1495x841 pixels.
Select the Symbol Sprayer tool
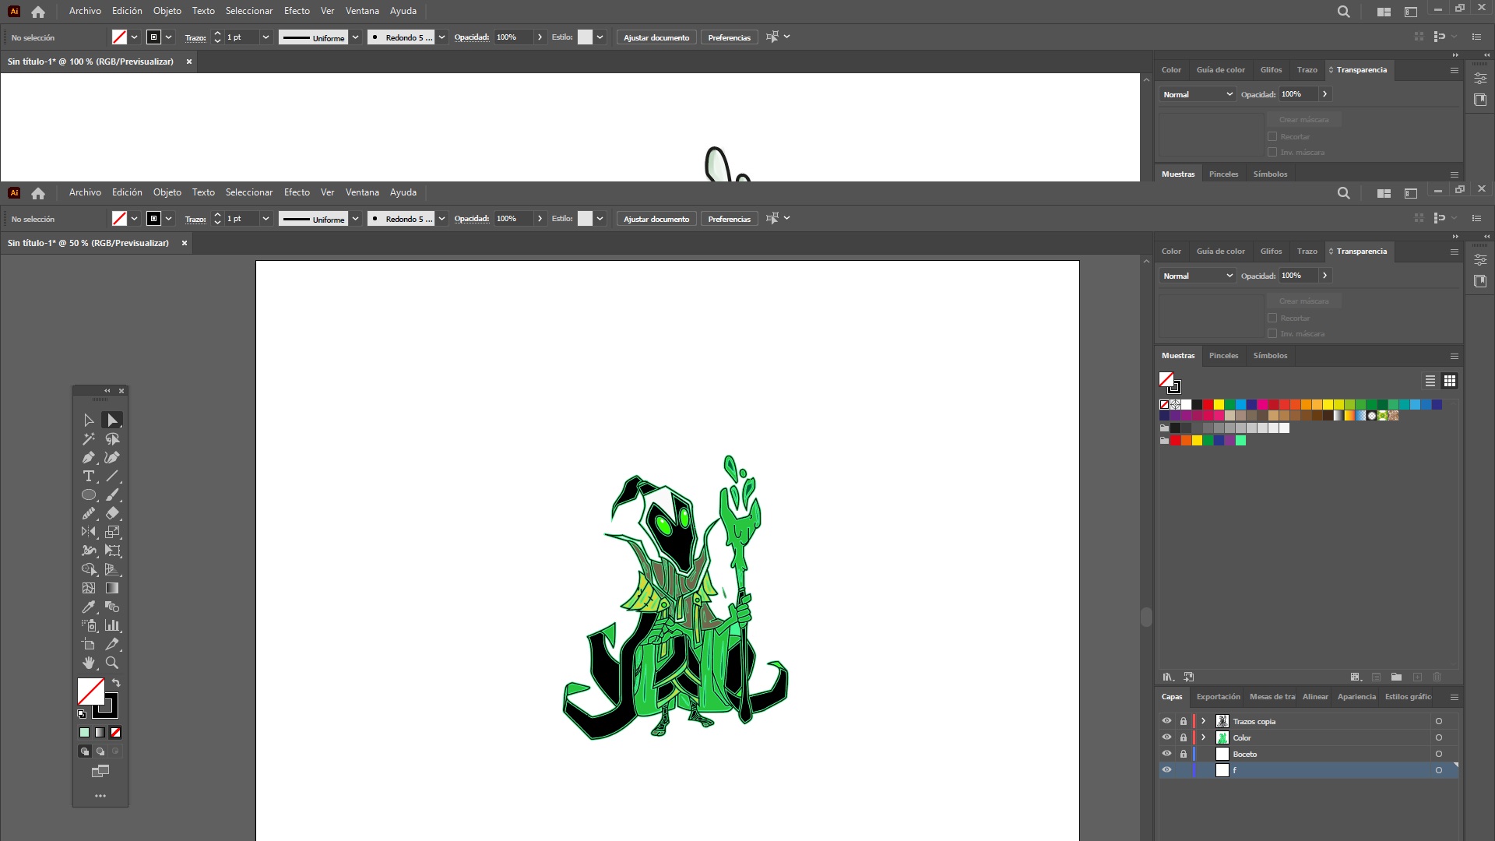89,626
